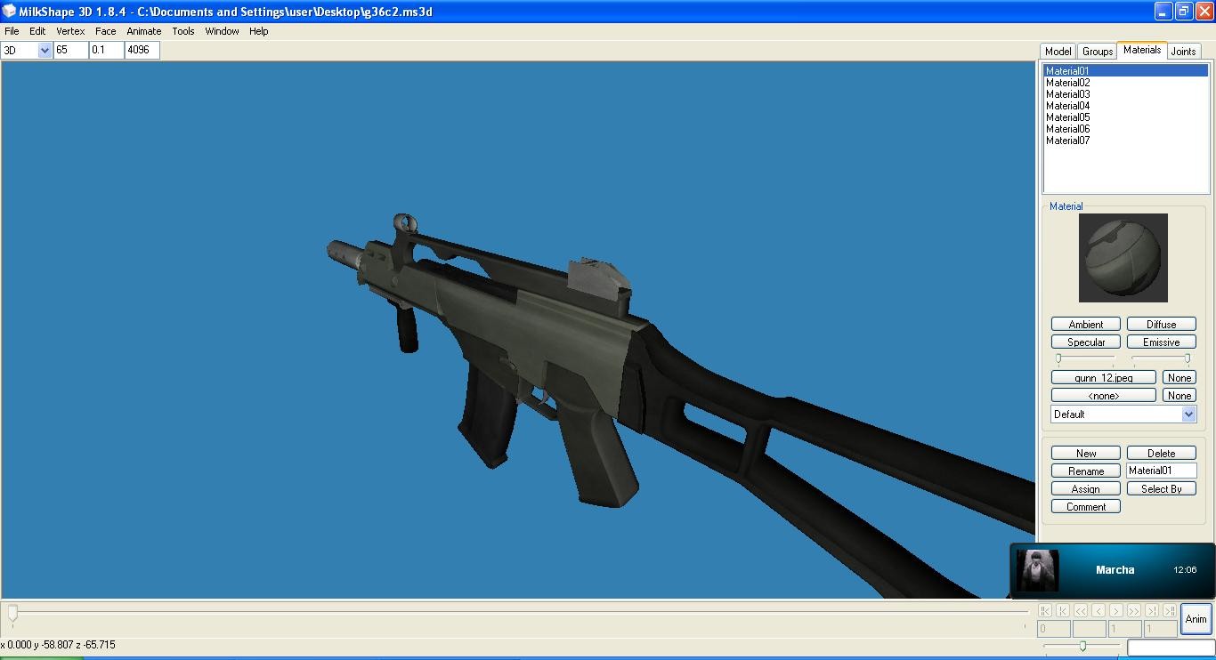
Task: Click the material preview sphere
Action: pos(1123,258)
